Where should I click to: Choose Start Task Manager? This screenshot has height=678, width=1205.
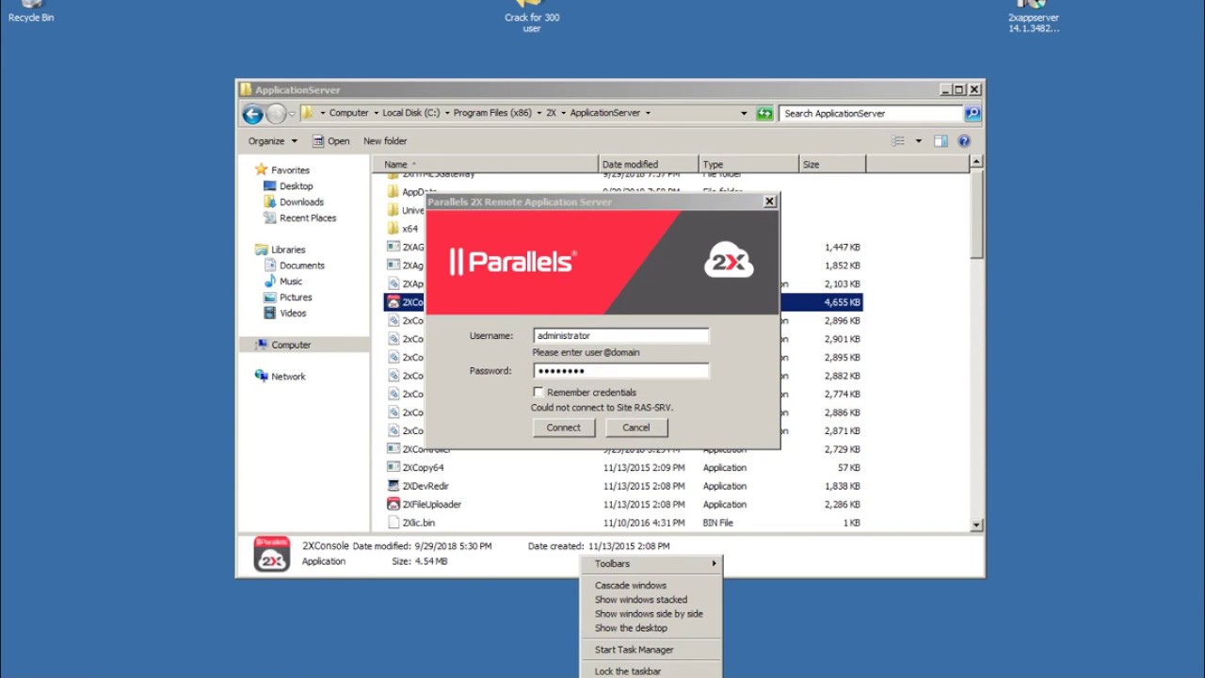pyautogui.click(x=652, y=650)
